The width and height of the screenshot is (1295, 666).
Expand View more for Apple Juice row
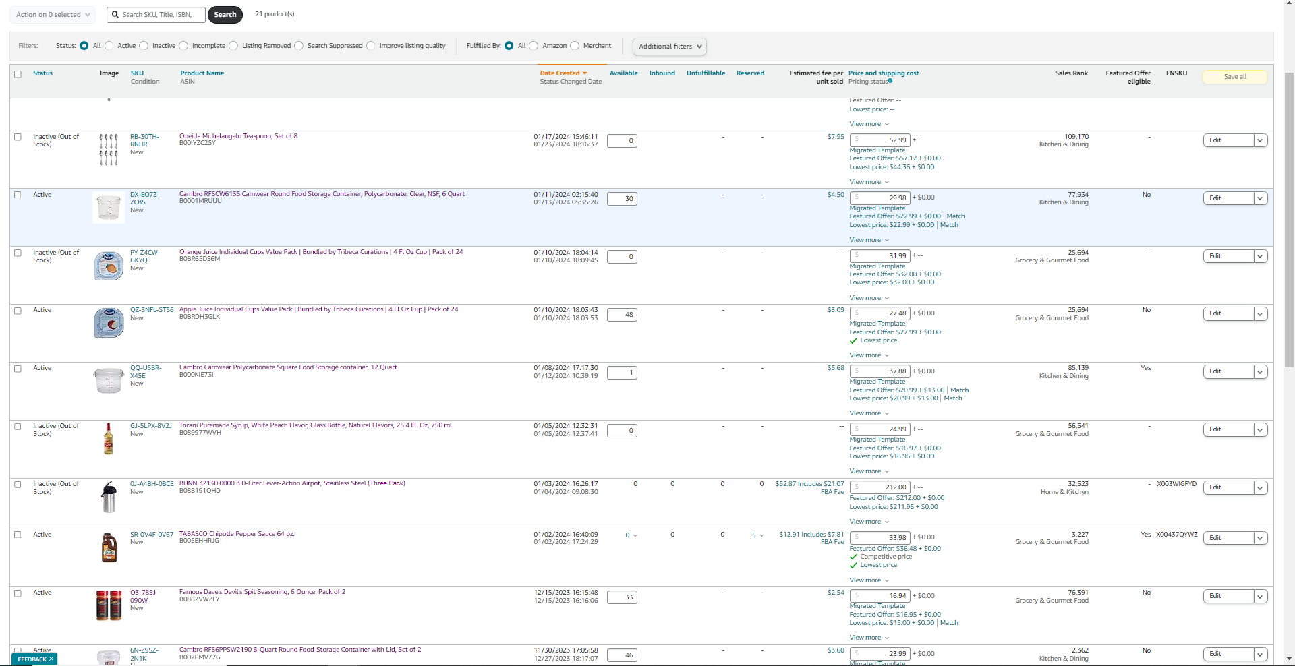tap(869, 355)
